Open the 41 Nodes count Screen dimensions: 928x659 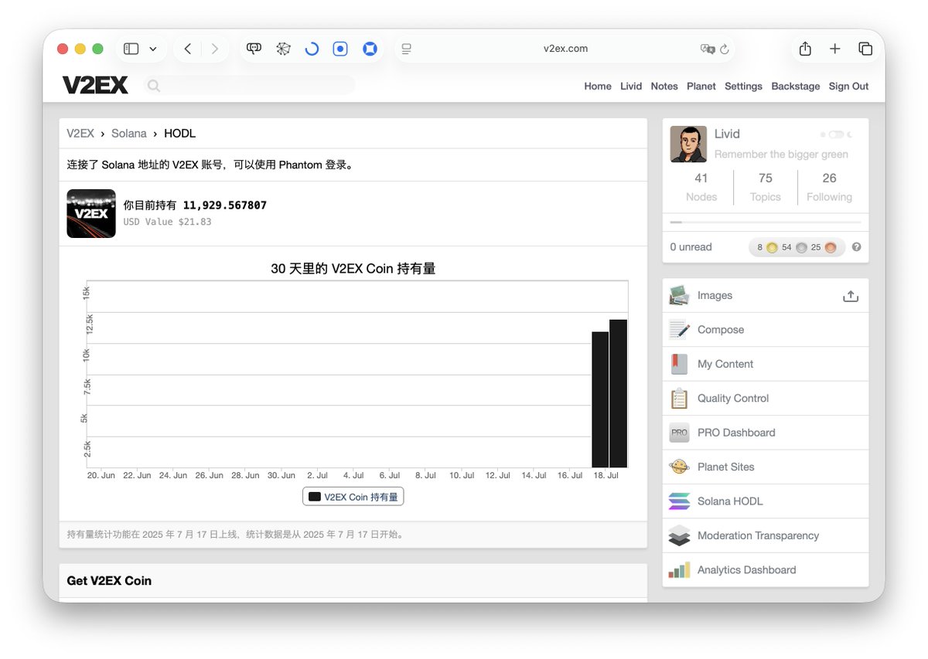tap(701, 187)
